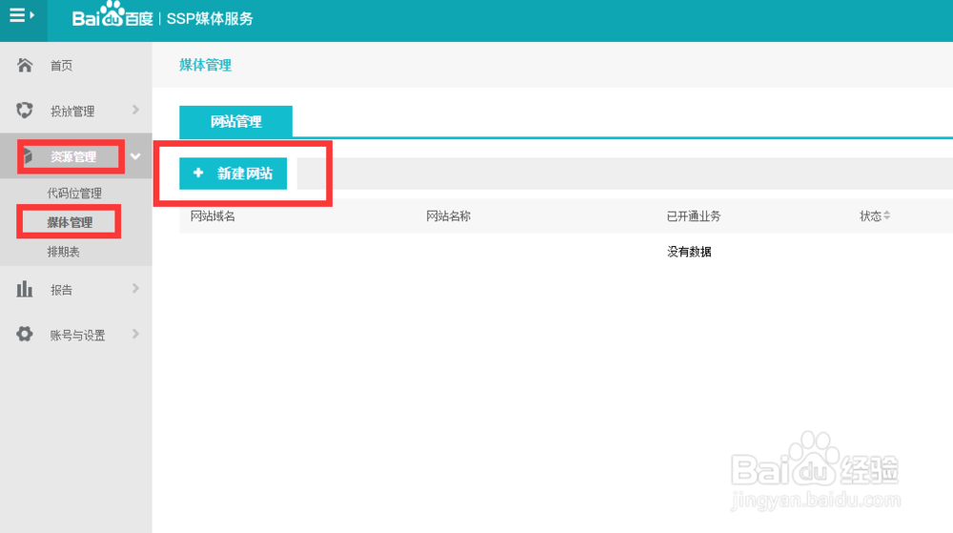Click the 资源管理 flag icon

28,156
